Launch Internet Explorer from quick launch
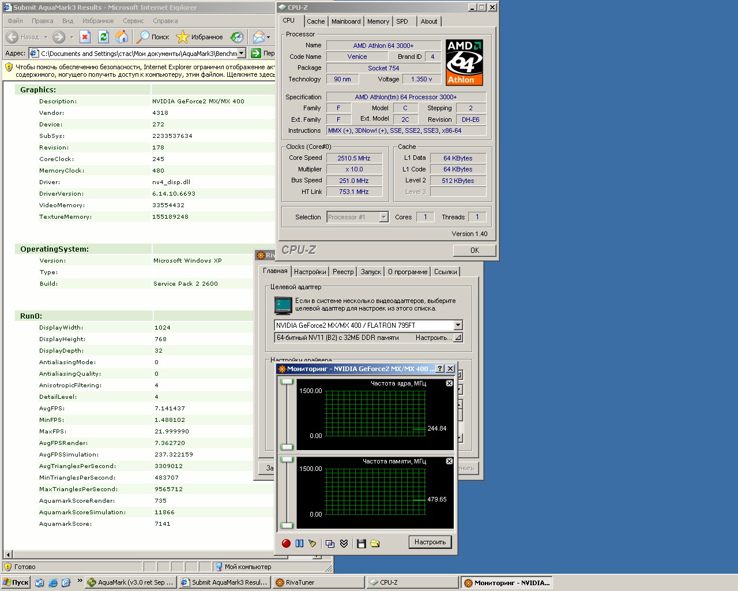738x591 pixels. point(52,582)
